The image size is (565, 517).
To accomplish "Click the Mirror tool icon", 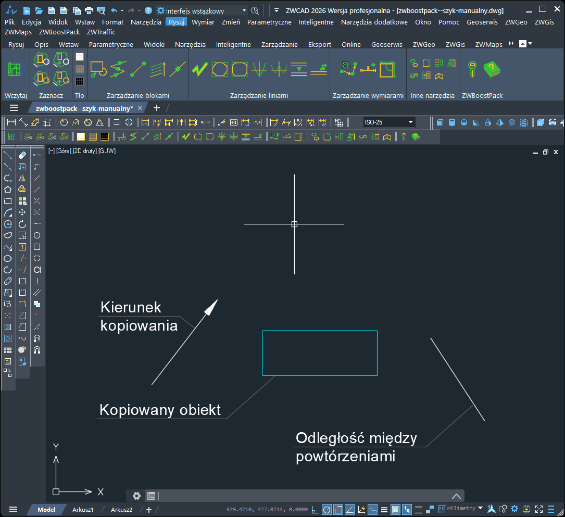I will click(x=22, y=178).
